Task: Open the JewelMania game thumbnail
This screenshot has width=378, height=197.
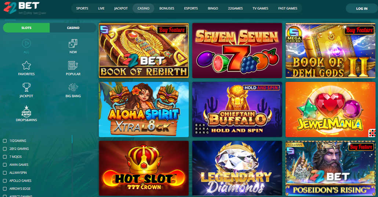Action: point(331,109)
